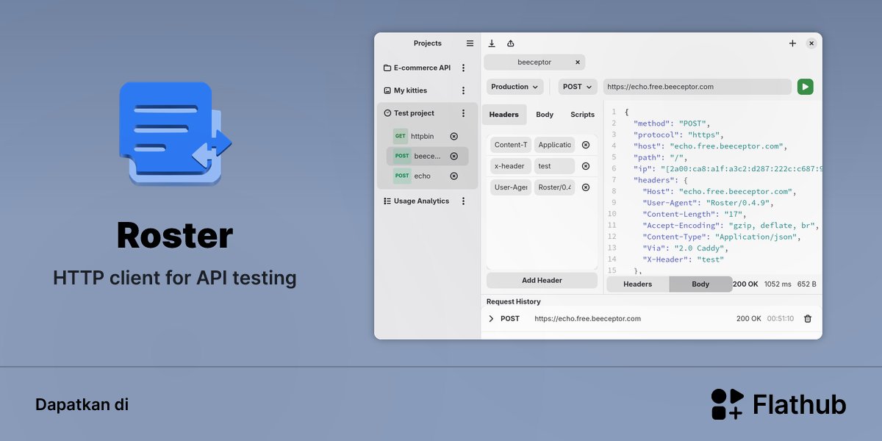
Task: Click the 00:51:10 history timestamp
Action: (x=781, y=319)
